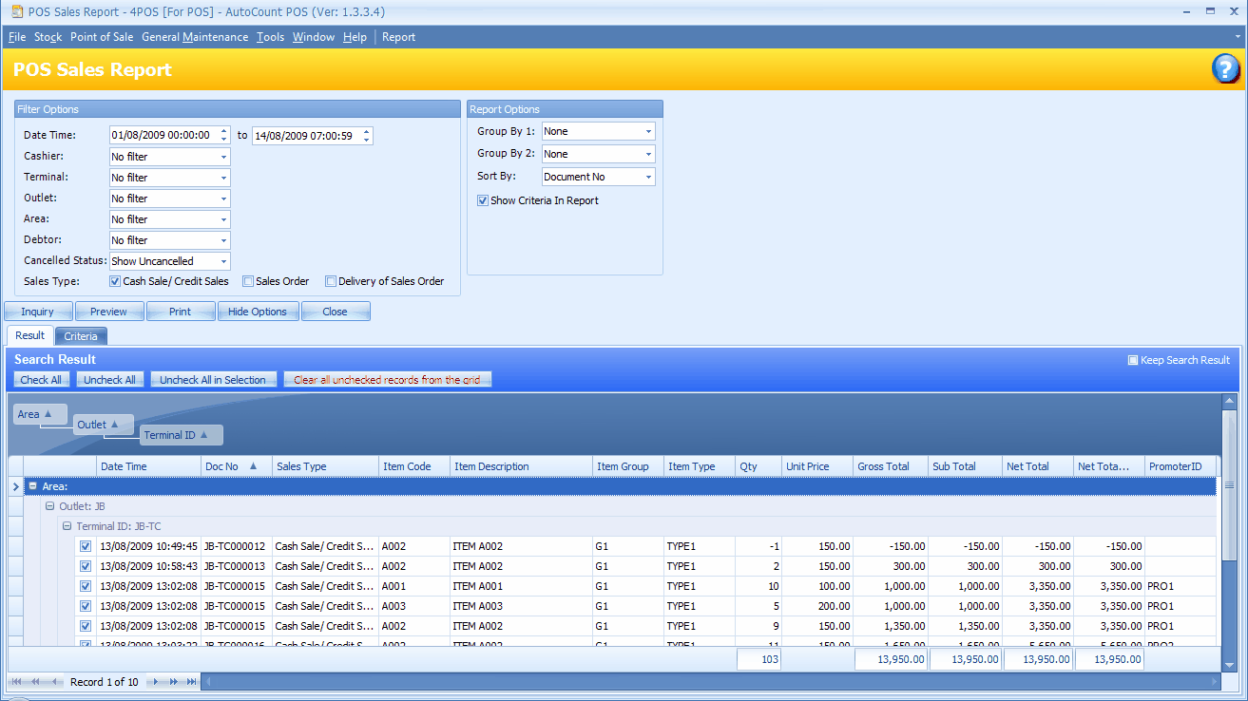1248x701 pixels.
Task: Collapse the Area group row
Action: click(x=33, y=486)
